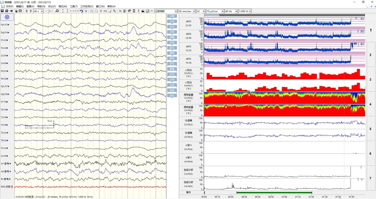Select trend panel tab 5
The width and height of the screenshot is (376, 199).
(371, 129)
